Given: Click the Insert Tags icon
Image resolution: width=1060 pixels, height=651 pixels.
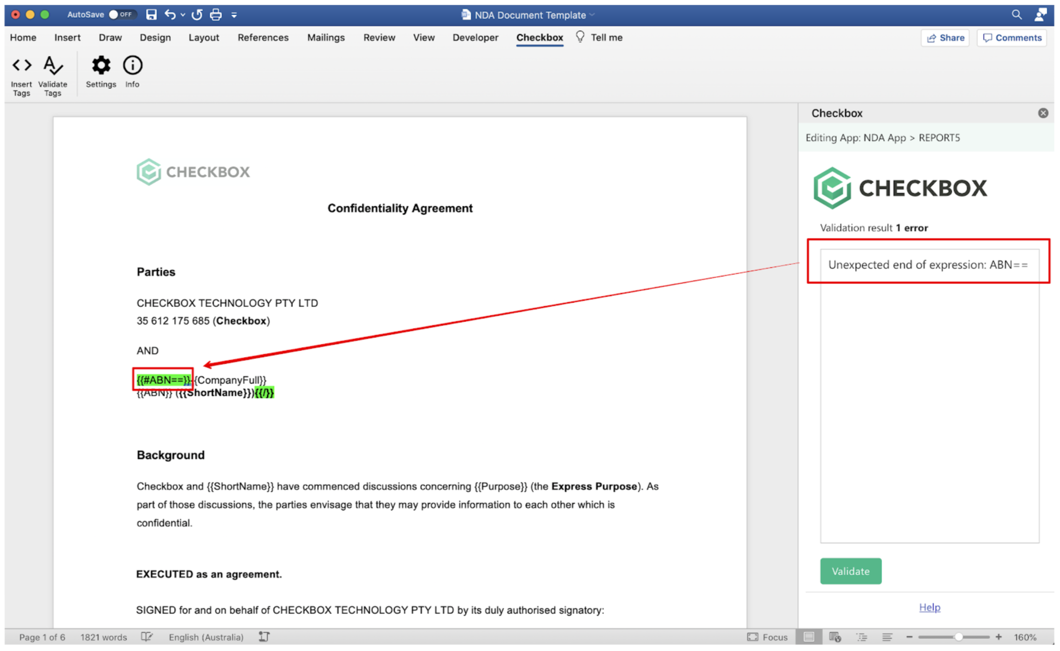Looking at the screenshot, I should pyautogui.click(x=22, y=76).
